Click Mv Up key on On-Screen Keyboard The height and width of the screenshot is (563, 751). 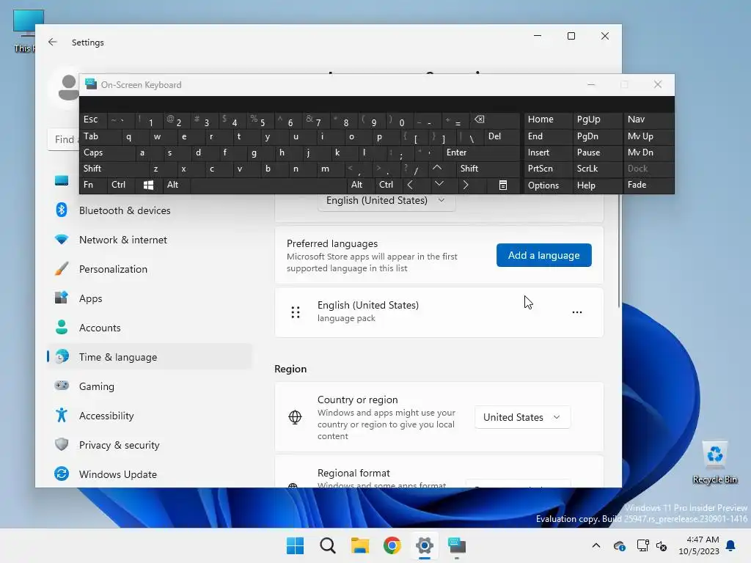648,136
